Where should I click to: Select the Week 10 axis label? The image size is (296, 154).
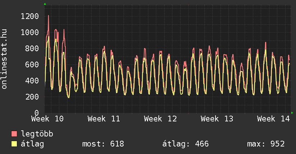(x=47, y=119)
